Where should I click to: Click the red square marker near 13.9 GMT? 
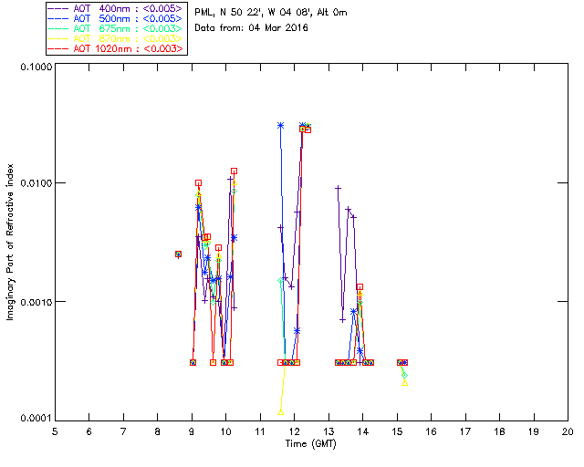tap(360, 287)
